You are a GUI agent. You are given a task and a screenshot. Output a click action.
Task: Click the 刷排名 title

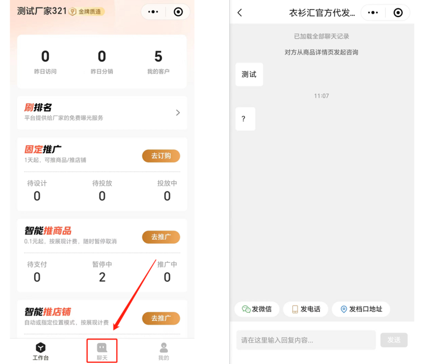[x=38, y=107]
